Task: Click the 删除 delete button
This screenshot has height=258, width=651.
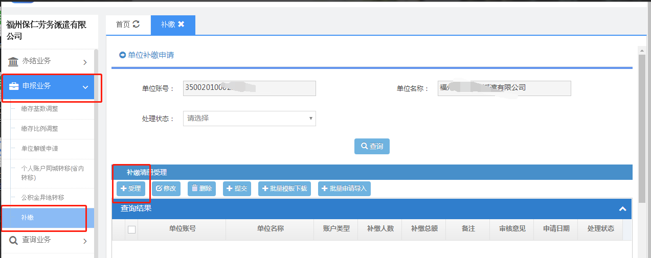Action: tap(201, 189)
